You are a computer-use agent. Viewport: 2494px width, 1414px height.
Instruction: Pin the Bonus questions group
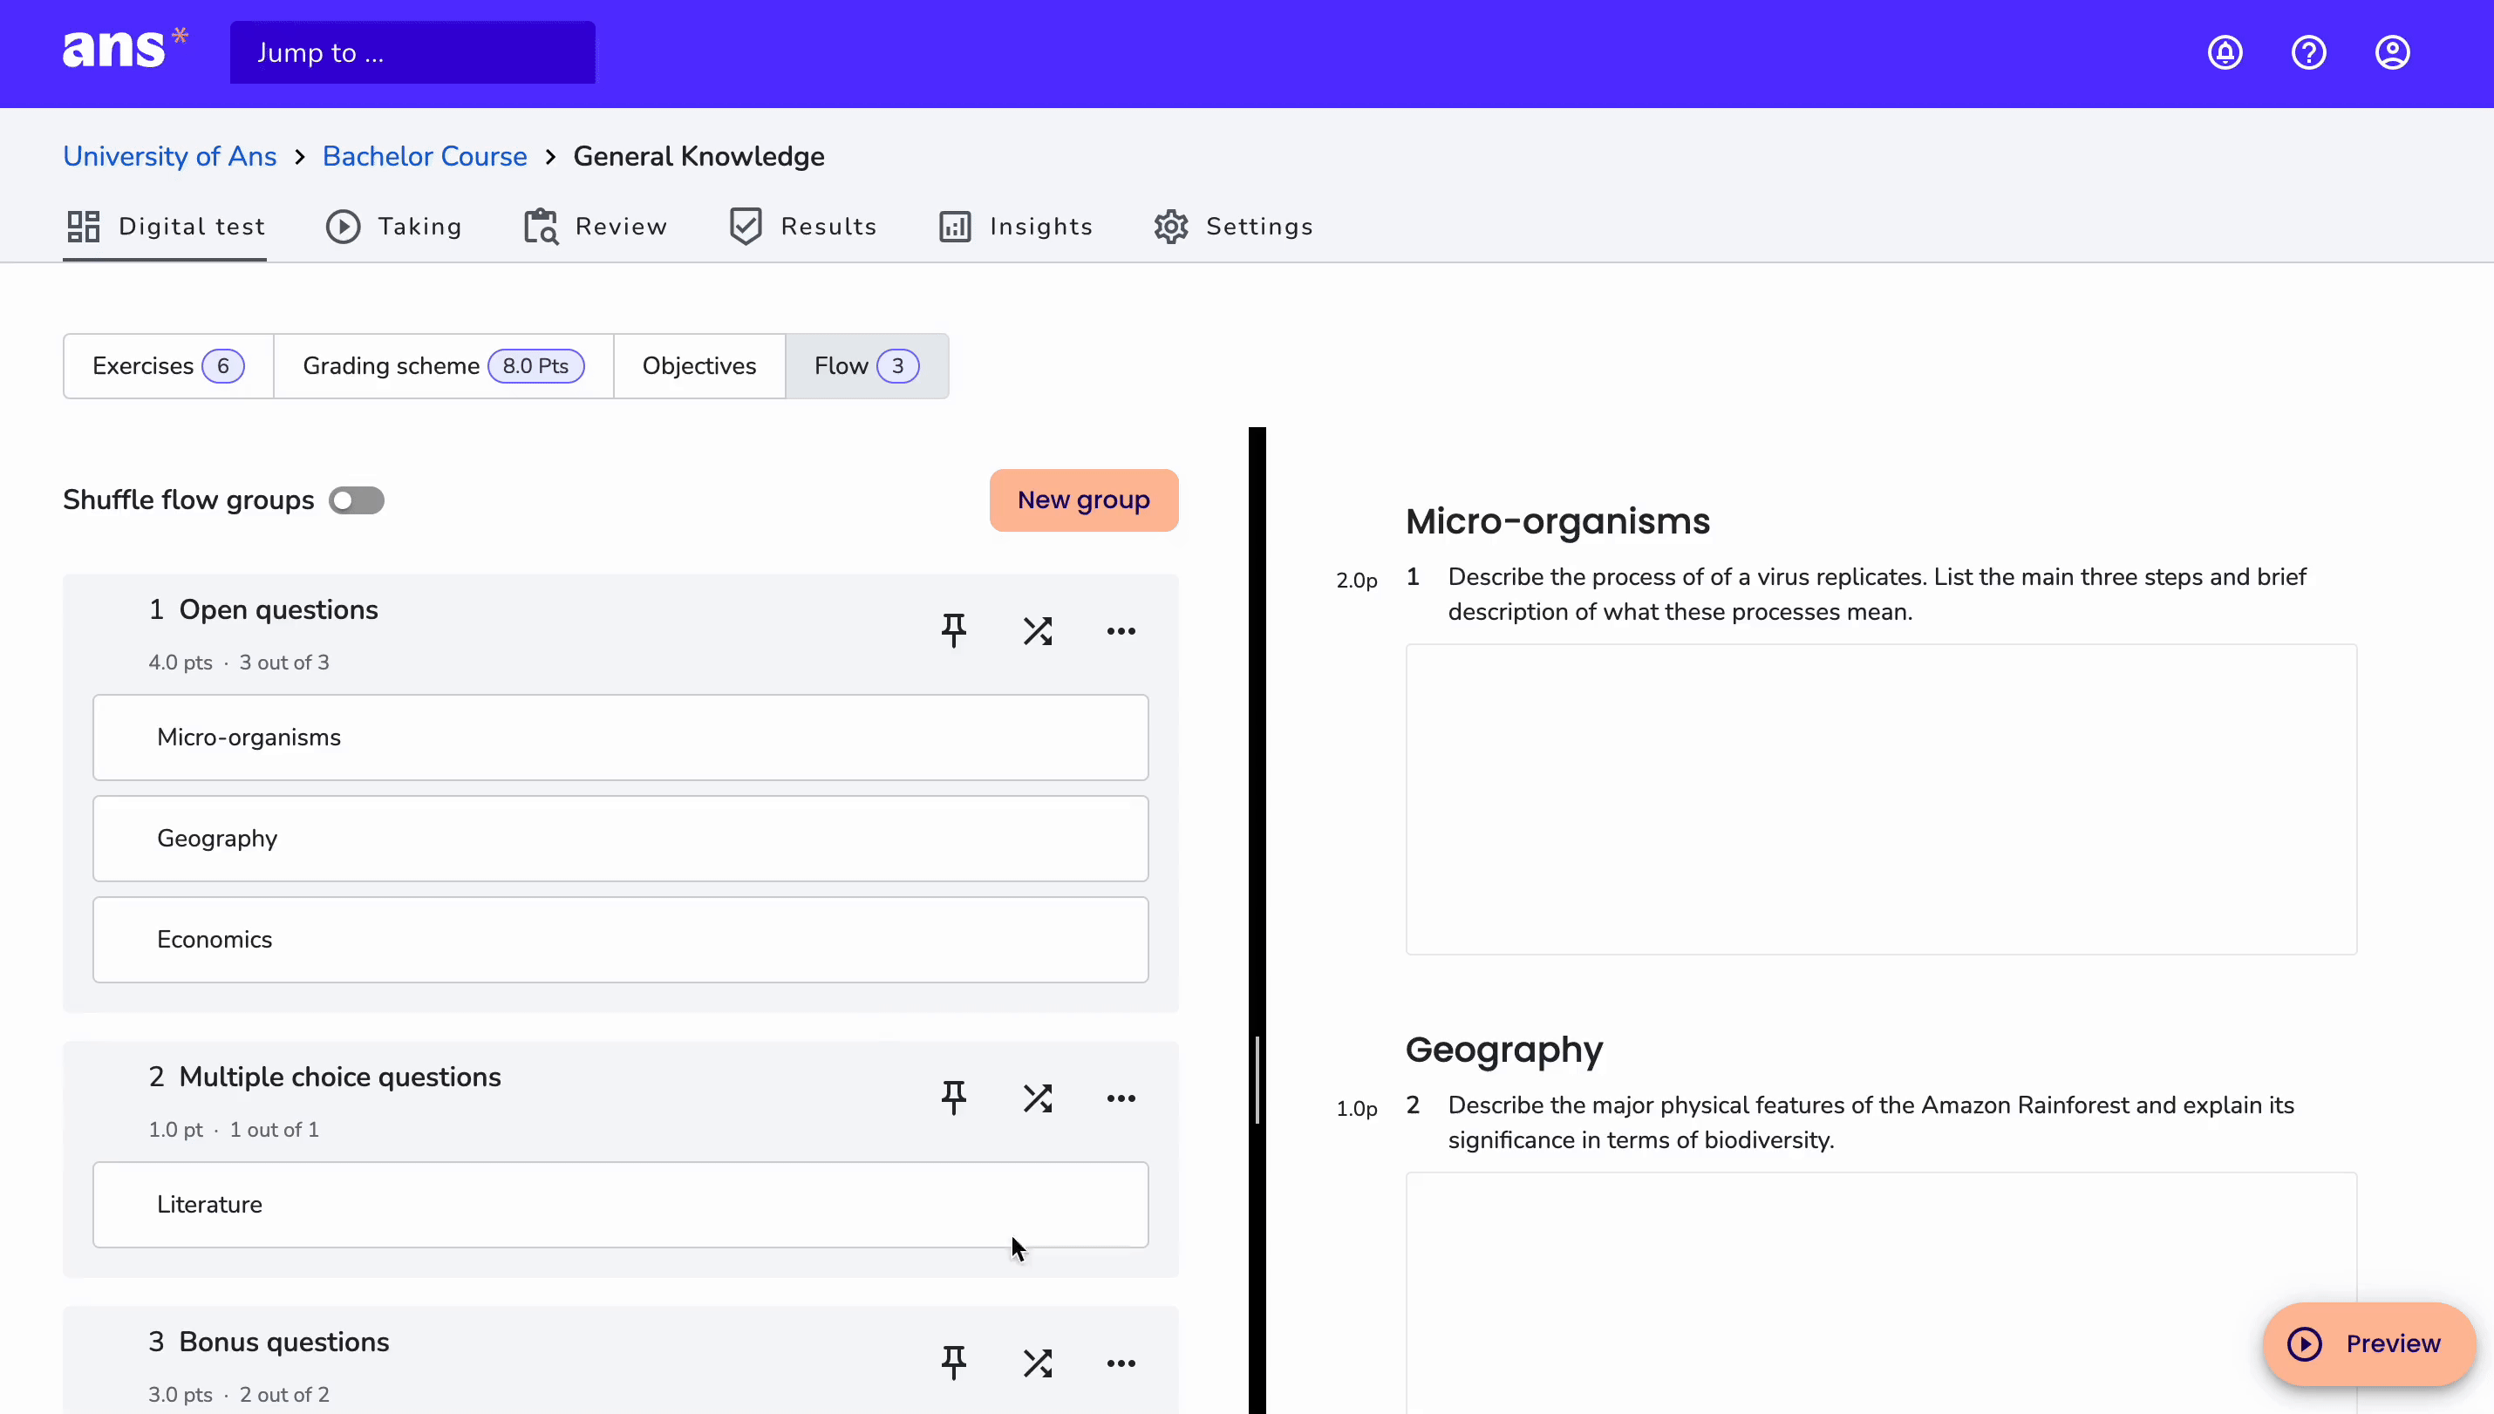tap(954, 1363)
